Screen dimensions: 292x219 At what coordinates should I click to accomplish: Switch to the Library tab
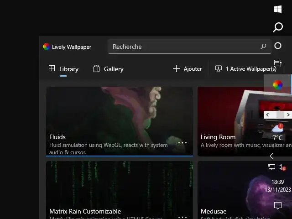[63, 69]
